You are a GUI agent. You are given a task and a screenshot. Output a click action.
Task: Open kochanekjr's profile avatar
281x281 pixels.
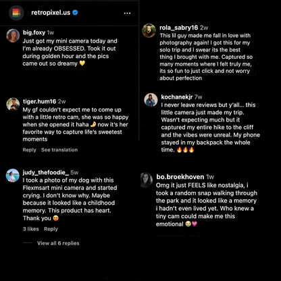point(151,100)
